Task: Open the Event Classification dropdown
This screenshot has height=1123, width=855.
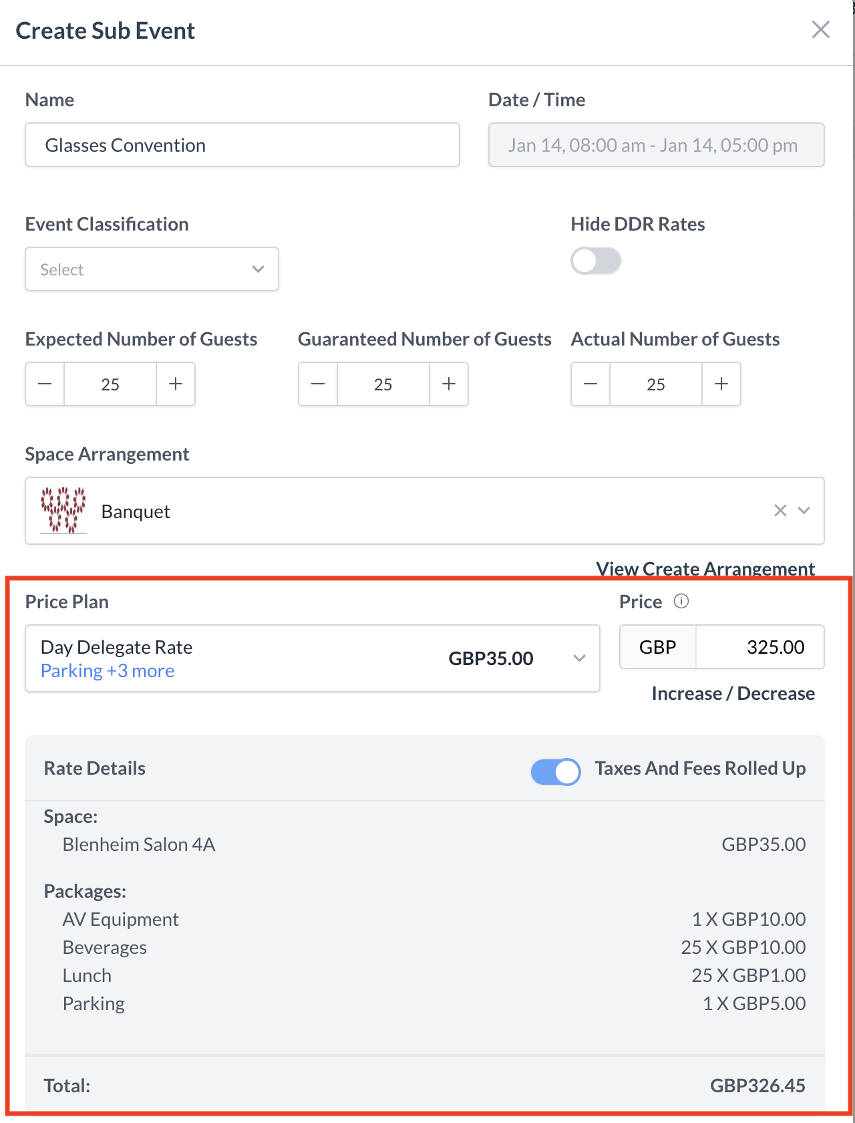Action: (x=152, y=269)
